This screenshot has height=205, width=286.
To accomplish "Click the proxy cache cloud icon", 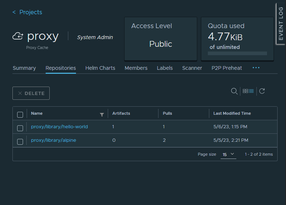I will coord(18,36).
